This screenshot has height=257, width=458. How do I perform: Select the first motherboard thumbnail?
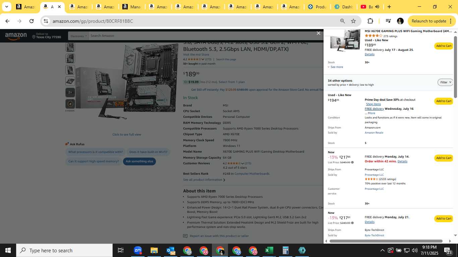[x=70, y=47]
